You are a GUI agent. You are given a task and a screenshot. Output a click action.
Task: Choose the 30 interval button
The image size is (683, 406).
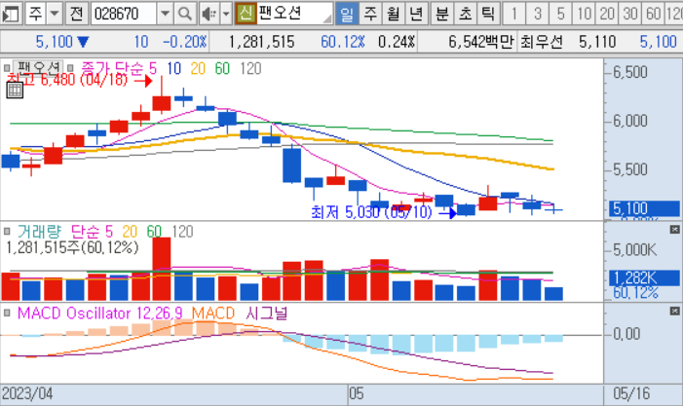click(x=629, y=14)
